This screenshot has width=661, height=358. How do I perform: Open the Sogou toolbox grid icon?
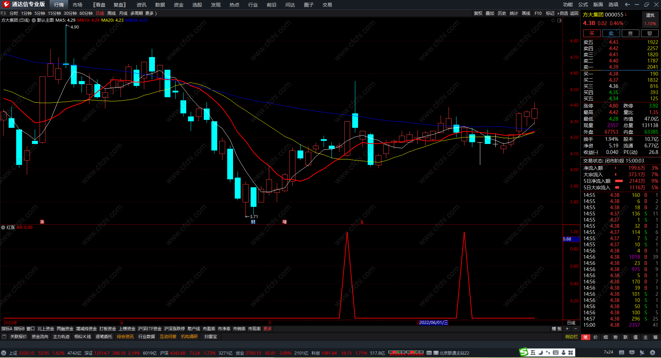click(571, 353)
